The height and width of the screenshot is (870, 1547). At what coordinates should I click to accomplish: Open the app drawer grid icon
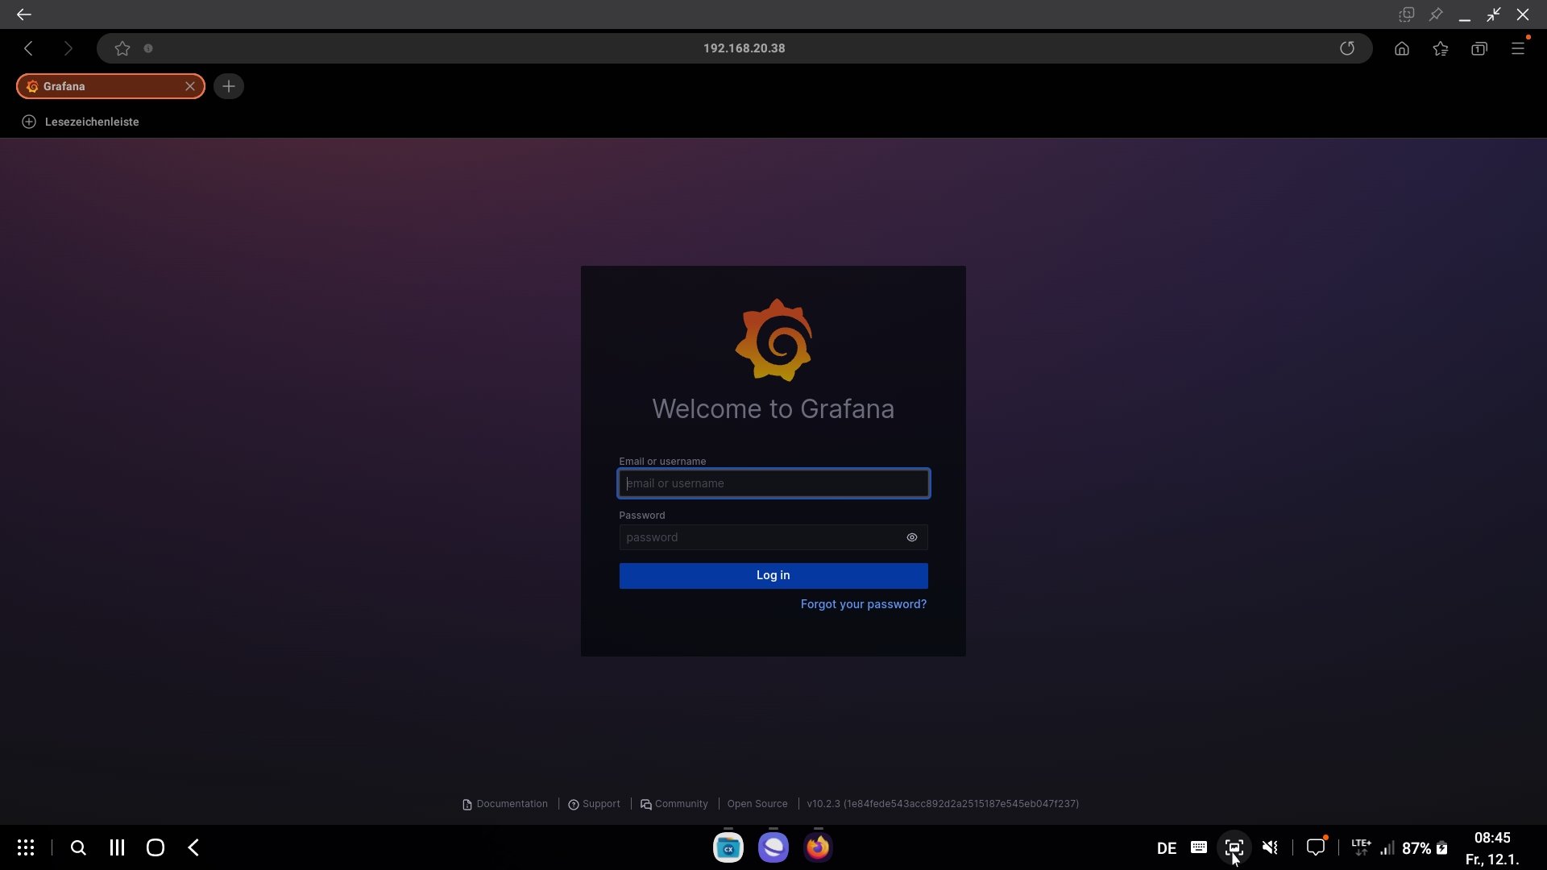26,847
